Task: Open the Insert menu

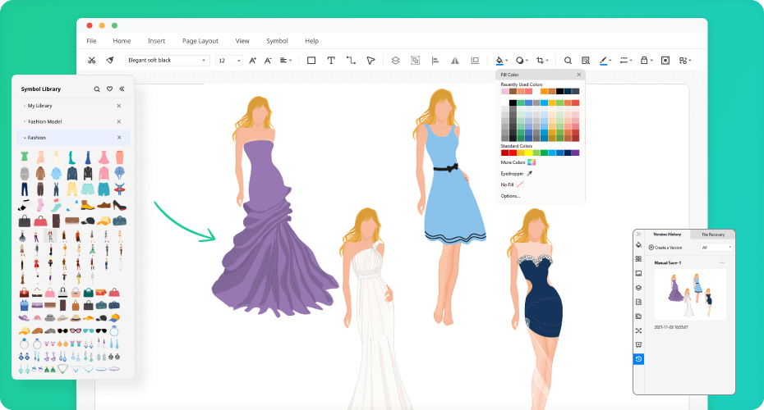Action: pos(156,41)
